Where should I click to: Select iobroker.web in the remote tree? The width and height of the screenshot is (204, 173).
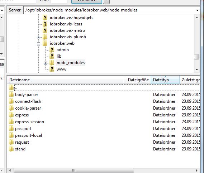(x=62, y=43)
